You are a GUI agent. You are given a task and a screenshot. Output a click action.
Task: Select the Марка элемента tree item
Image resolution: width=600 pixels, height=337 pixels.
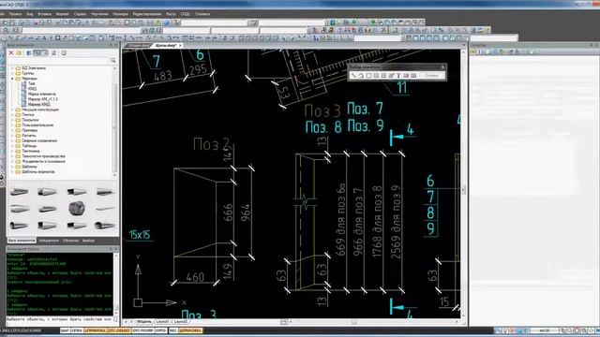pos(41,94)
